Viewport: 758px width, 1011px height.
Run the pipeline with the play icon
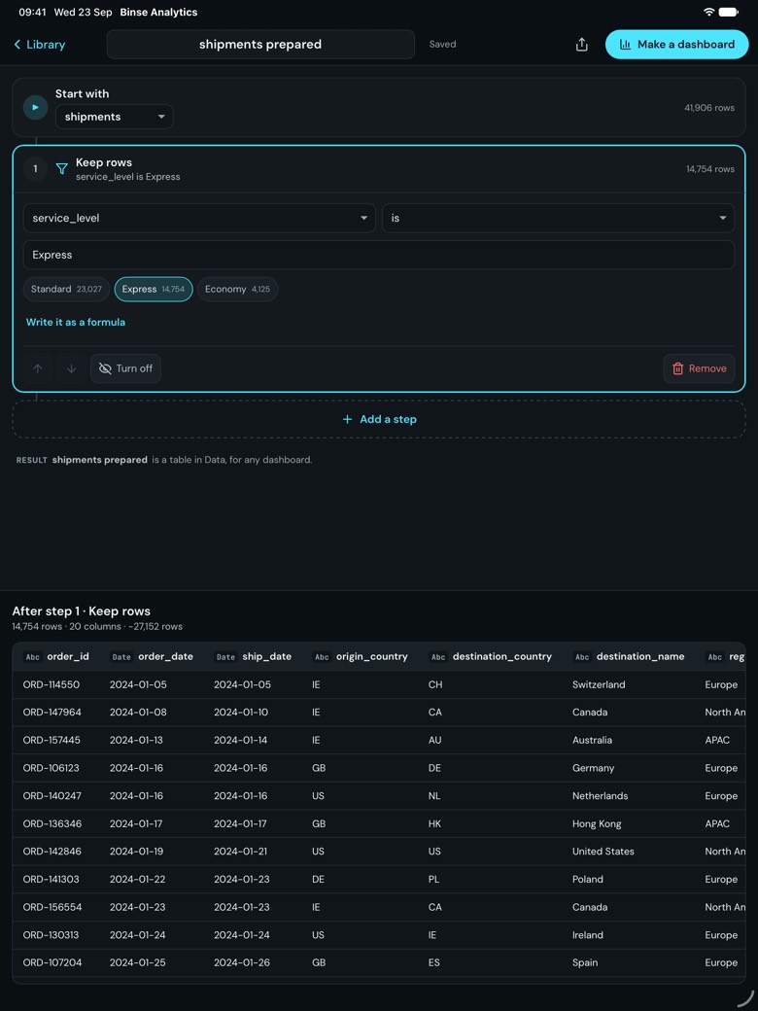(x=35, y=107)
